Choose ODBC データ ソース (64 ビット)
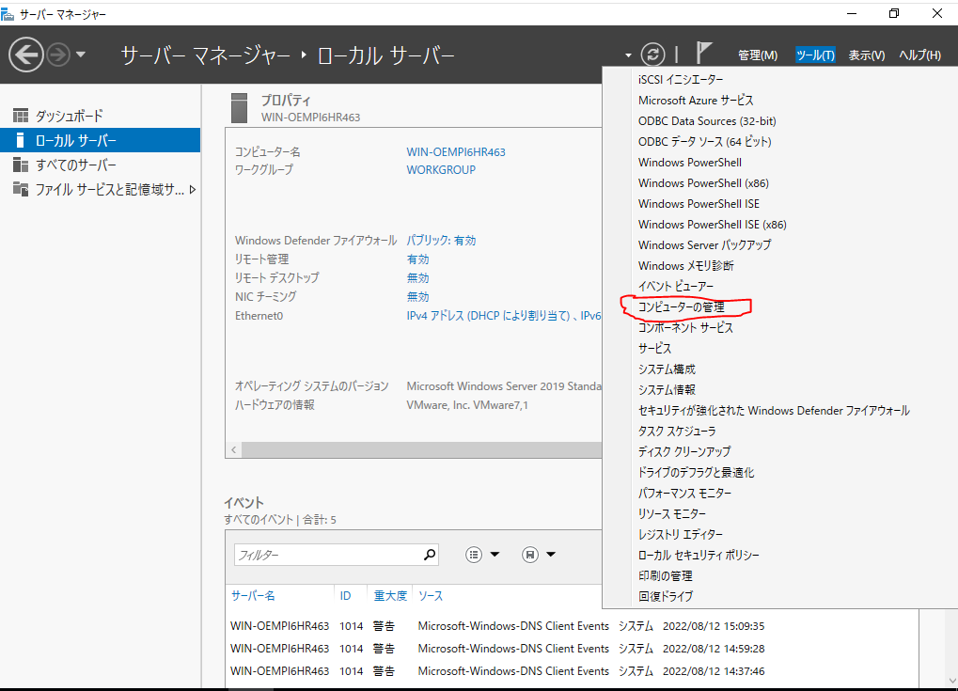958x691 pixels. pyautogui.click(x=704, y=142)
